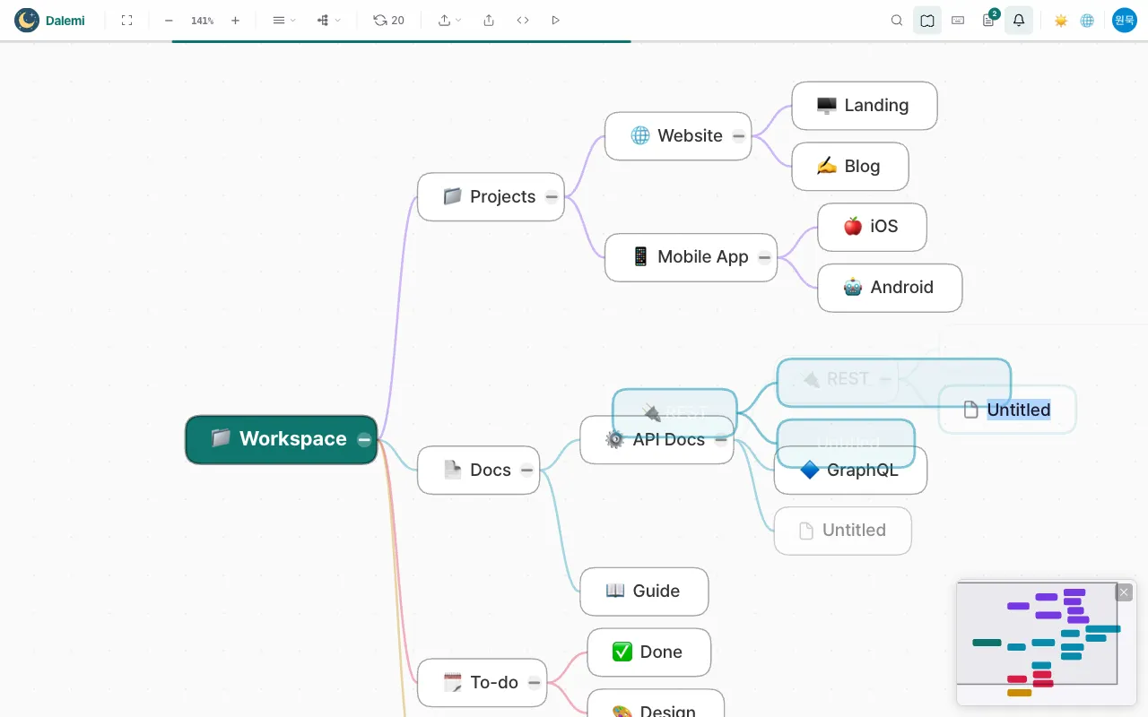Reset the 141% zoom level
The image size is (1148, 717).
[x=202, y=21]
